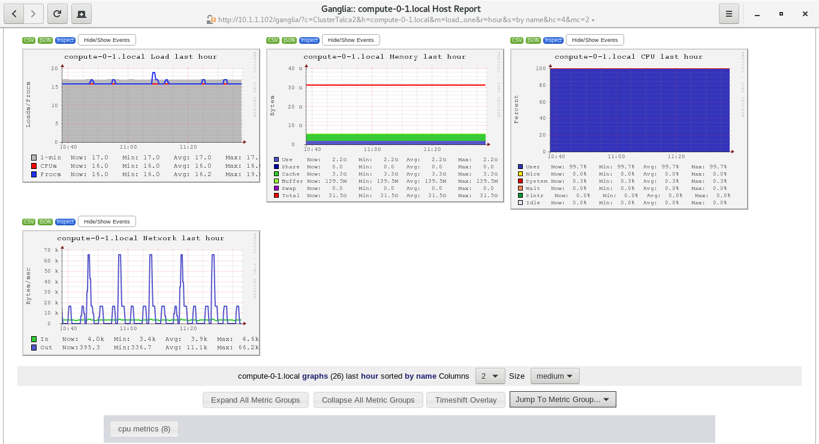Click the CSV badge above Load graph
Screen dimensions: 819x444
tap(29, 40)
